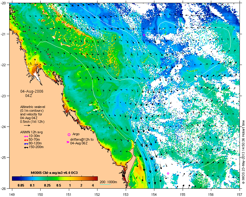The image size is (246, 197).
Task: Click the longitude axis label 157
Action: (x=240, y=195)
